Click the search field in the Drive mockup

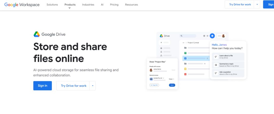188,36
